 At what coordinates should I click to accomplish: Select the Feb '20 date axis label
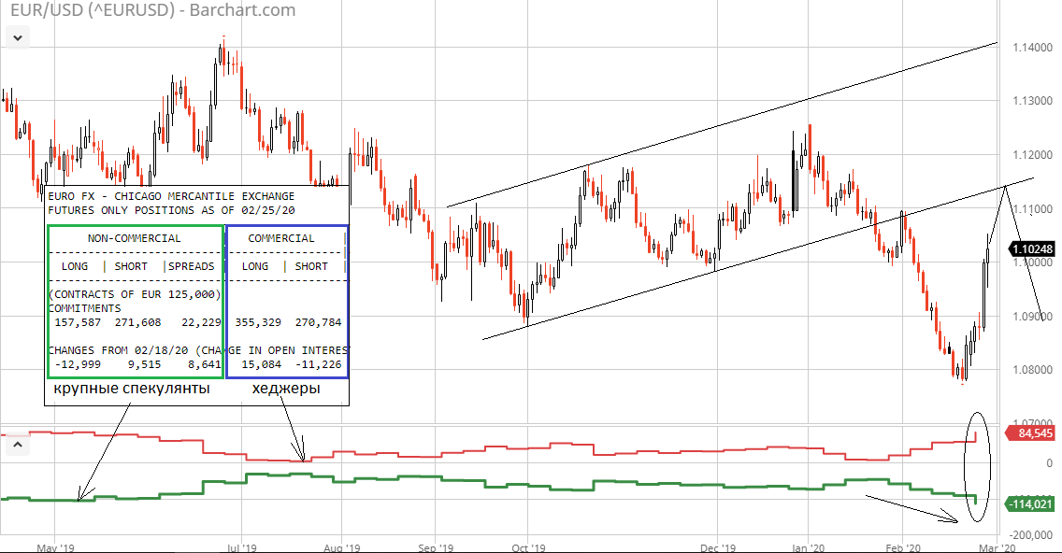pyautogui.click(x=903, y=545)
